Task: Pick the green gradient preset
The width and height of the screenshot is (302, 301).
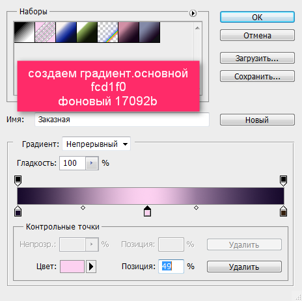Action: click(87, 32)
